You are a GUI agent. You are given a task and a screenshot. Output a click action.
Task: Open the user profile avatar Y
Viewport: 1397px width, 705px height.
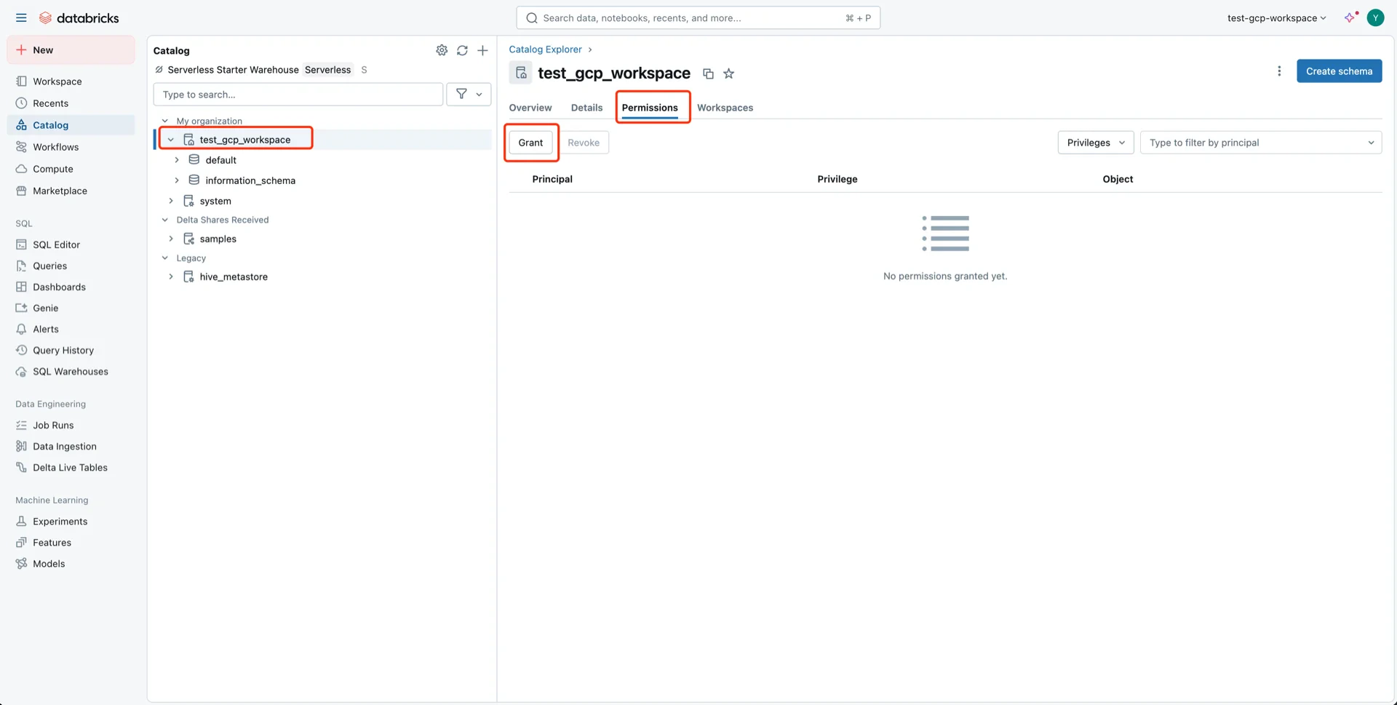coord(1375,17)
